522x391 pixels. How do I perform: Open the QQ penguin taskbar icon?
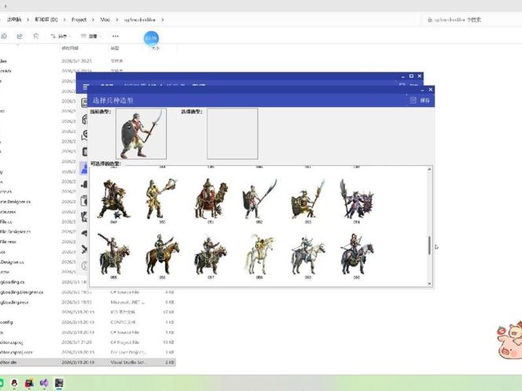(x=14, y=383)
